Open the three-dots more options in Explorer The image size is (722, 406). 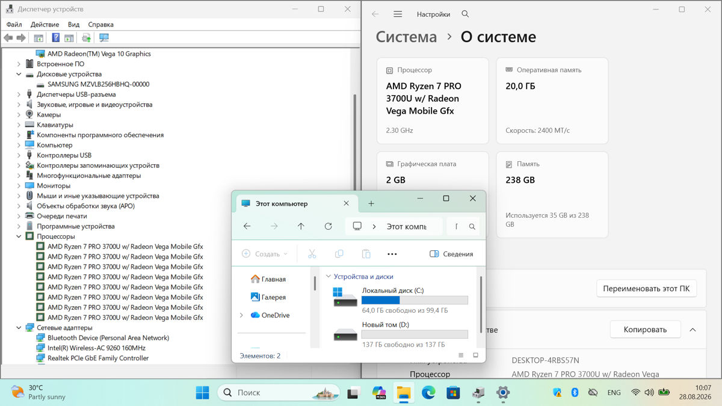392,254
